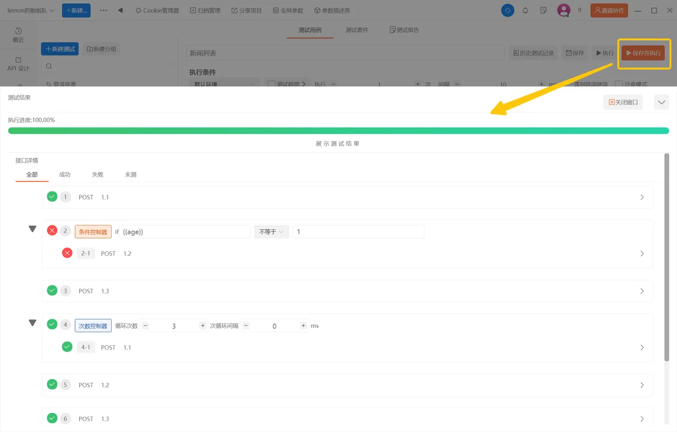The height and width of the screenshot is (432, 677).
Task: Collapse the test result panel with the chevron button
Action: coord(662,102)
